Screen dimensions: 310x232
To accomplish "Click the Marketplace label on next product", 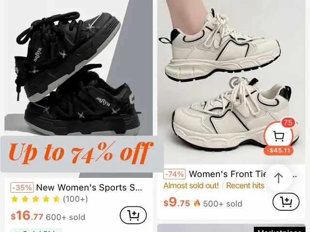I will (279, 230).
